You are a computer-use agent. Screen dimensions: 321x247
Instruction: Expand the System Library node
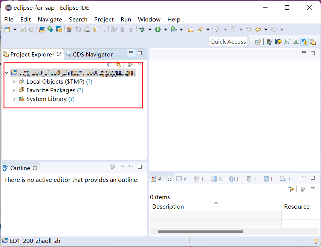tap(14, 99)
